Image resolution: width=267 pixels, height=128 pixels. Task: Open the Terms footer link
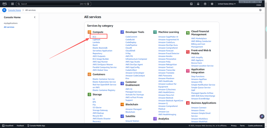[242, 126]
